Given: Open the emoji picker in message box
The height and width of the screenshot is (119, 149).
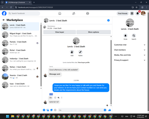Looking at the screenshot, I should pos(105,110).
